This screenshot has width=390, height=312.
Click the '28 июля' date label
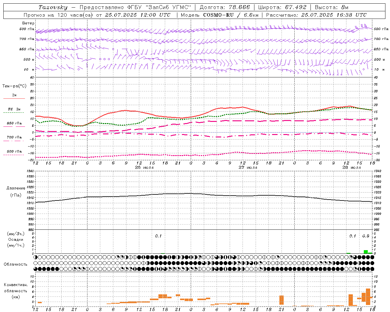click(352, 168)
